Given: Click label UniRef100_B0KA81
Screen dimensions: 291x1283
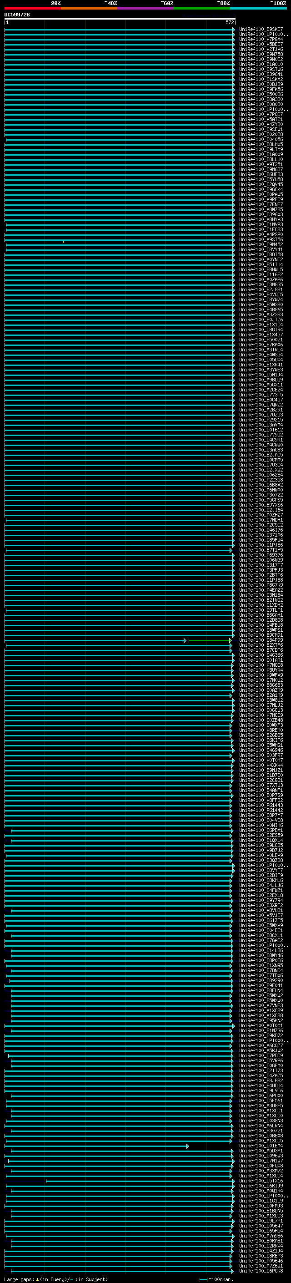Looking at the screenshot, I should click(261, 1241).
